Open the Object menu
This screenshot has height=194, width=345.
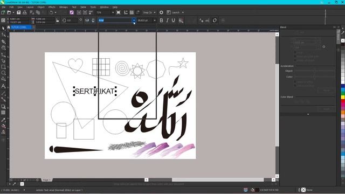point(41,7)
